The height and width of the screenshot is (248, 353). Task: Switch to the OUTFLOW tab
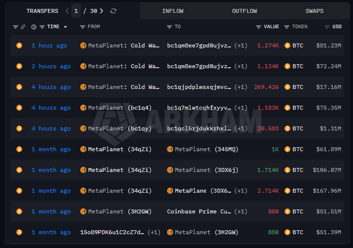pyautogui.click(x=245, y=11)
